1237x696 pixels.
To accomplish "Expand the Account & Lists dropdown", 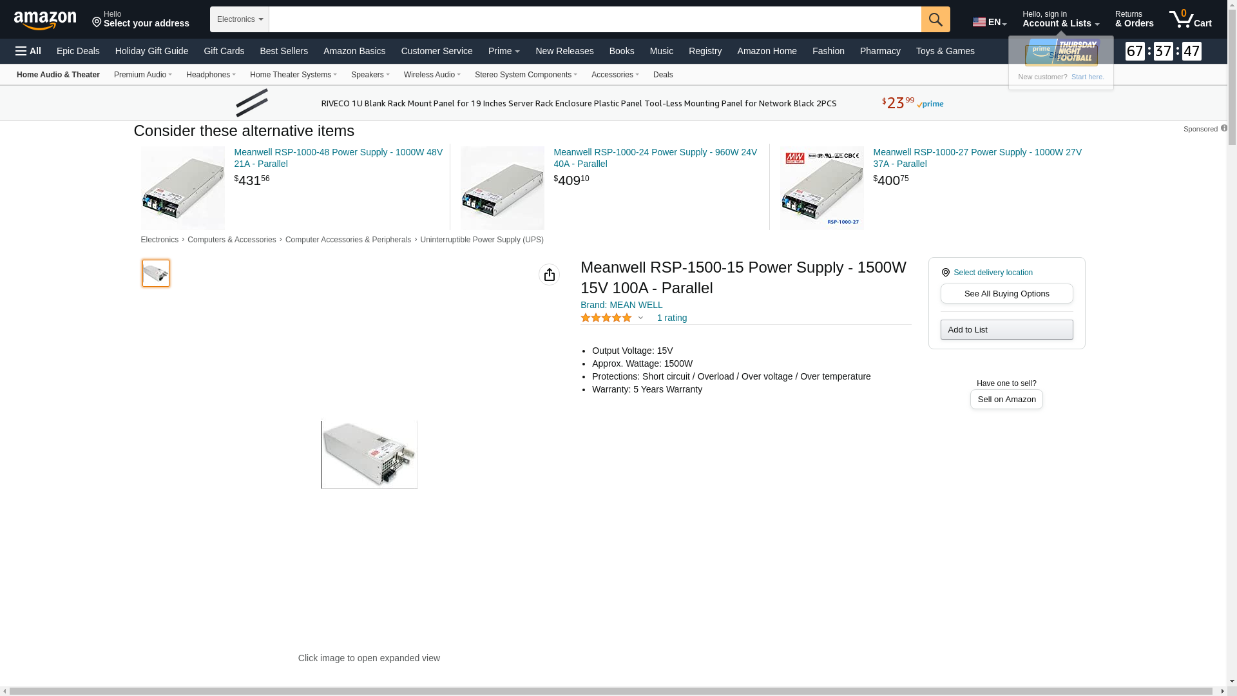I will (1060, 19).
